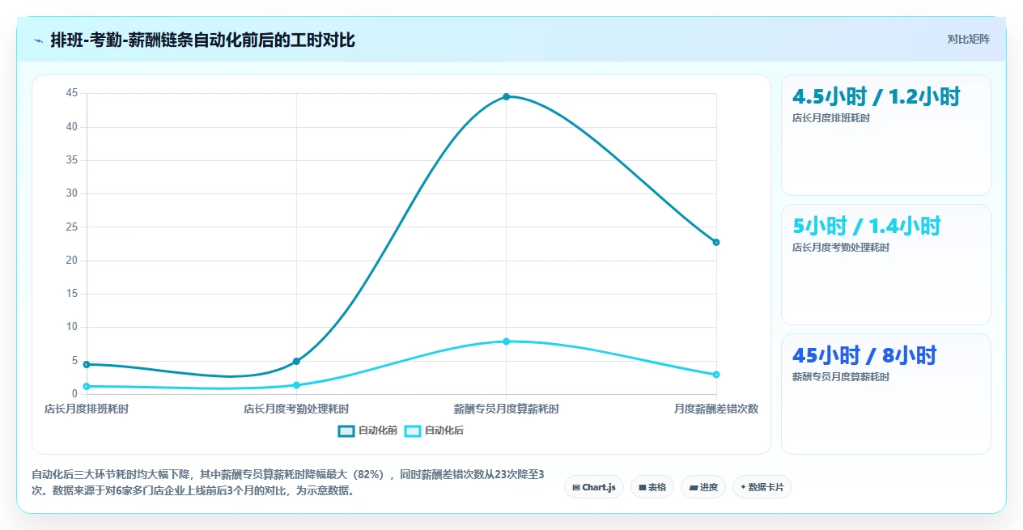Viewport: 1023px width, 530px height.
Task: Select the 进度 tag chip
Action: (x=704, y=487)
